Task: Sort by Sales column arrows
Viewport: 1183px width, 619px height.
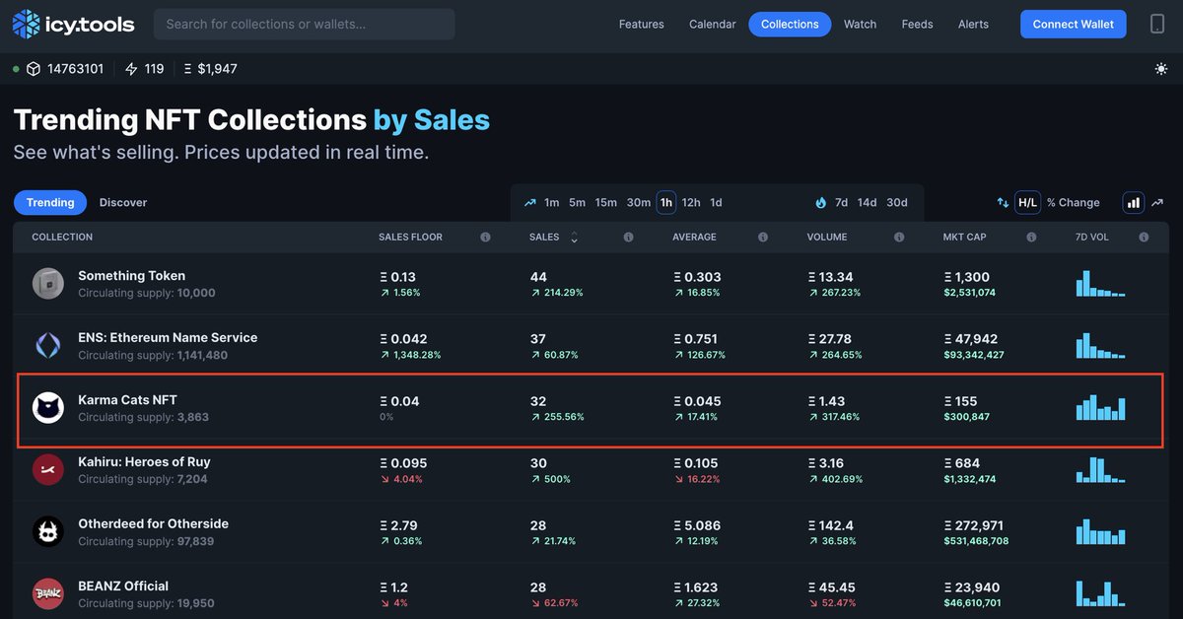Action: coord(575,238)
